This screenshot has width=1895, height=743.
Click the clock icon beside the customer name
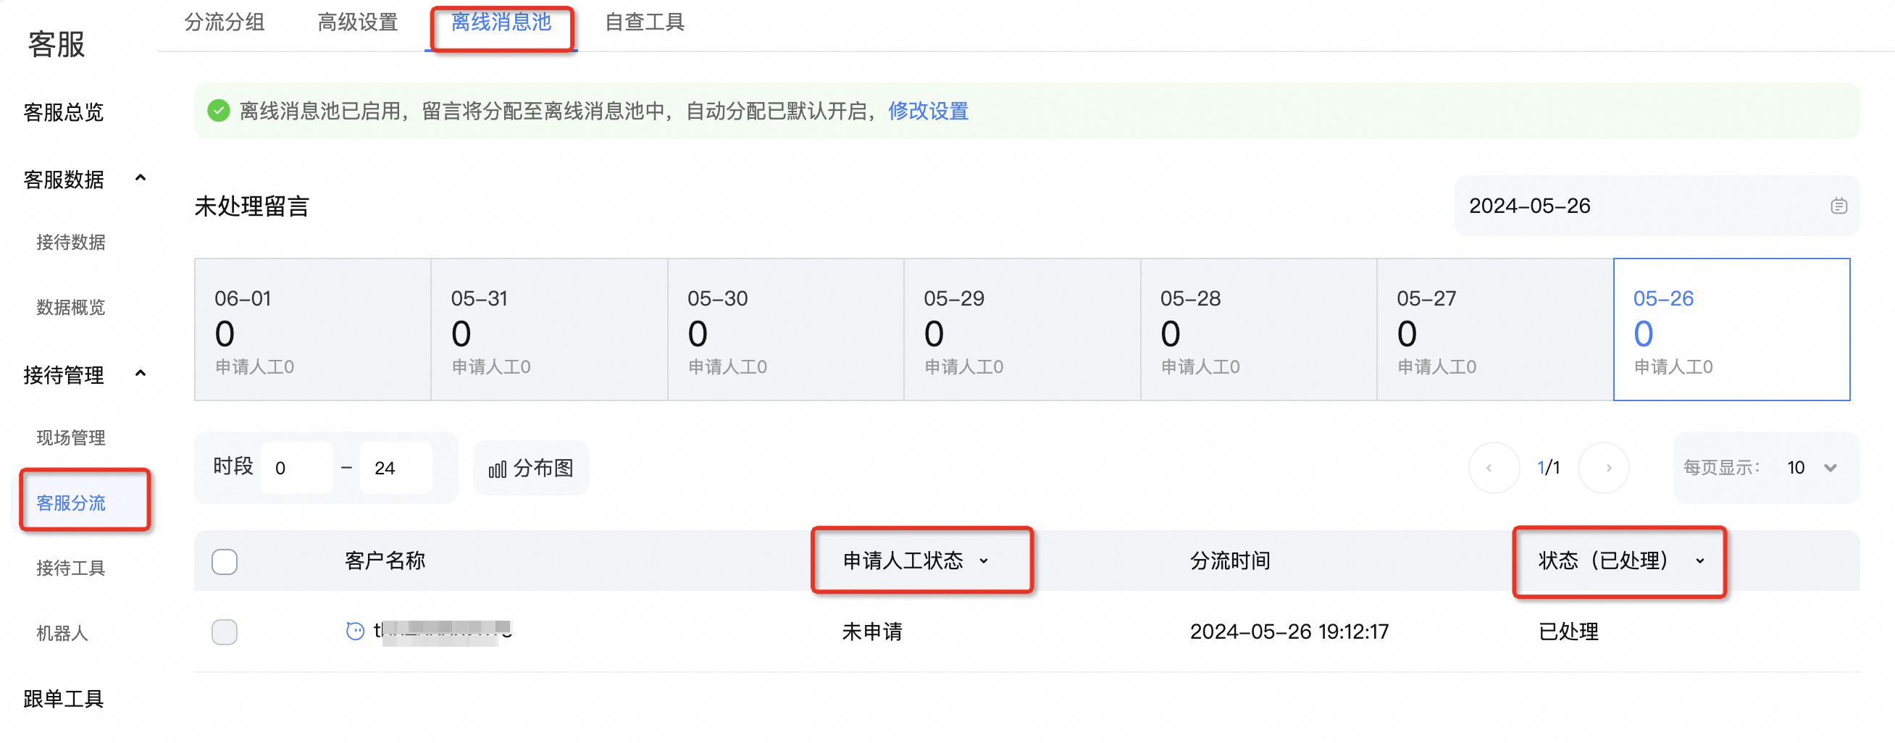pos(355,631)
